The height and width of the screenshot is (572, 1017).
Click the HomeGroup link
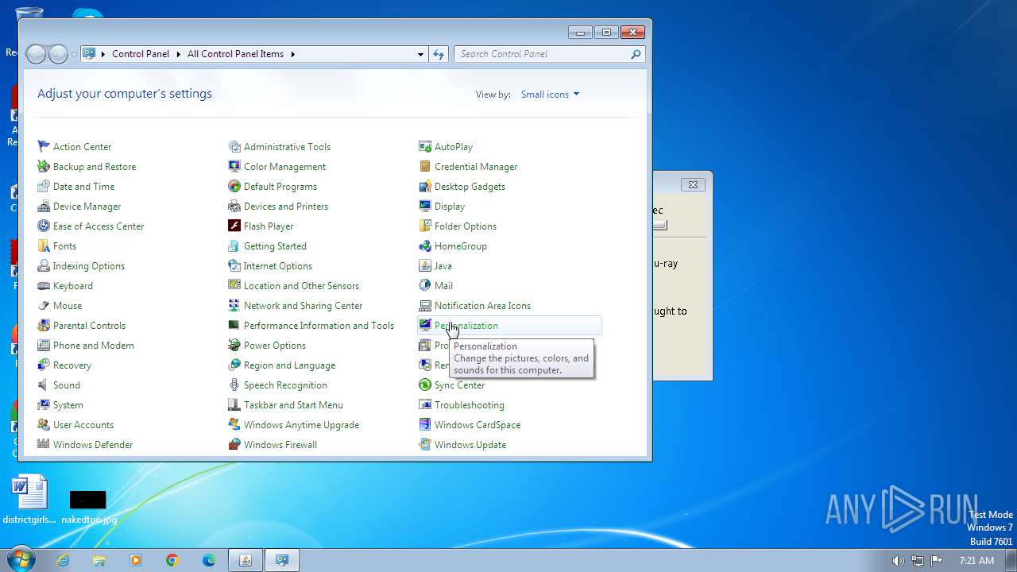[x=461, y=245]
